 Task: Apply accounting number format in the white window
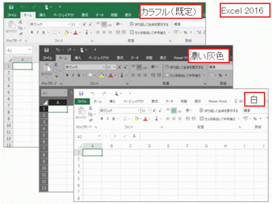(245, 118)
